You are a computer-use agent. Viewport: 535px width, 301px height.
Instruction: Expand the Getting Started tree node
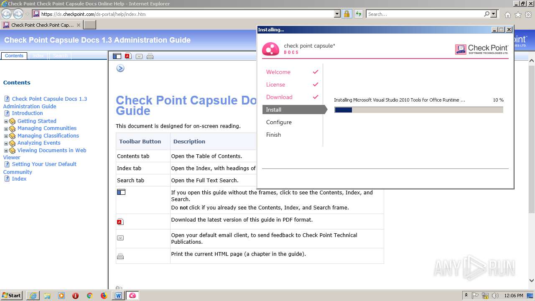[6, 121]
